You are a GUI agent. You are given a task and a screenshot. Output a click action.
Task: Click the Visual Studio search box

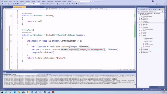coord(82,1)
